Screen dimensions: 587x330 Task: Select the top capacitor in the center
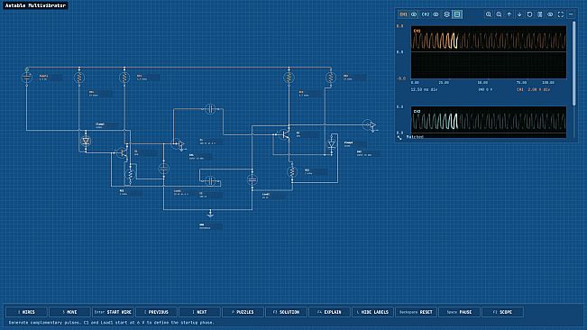(x=210, y=109)
